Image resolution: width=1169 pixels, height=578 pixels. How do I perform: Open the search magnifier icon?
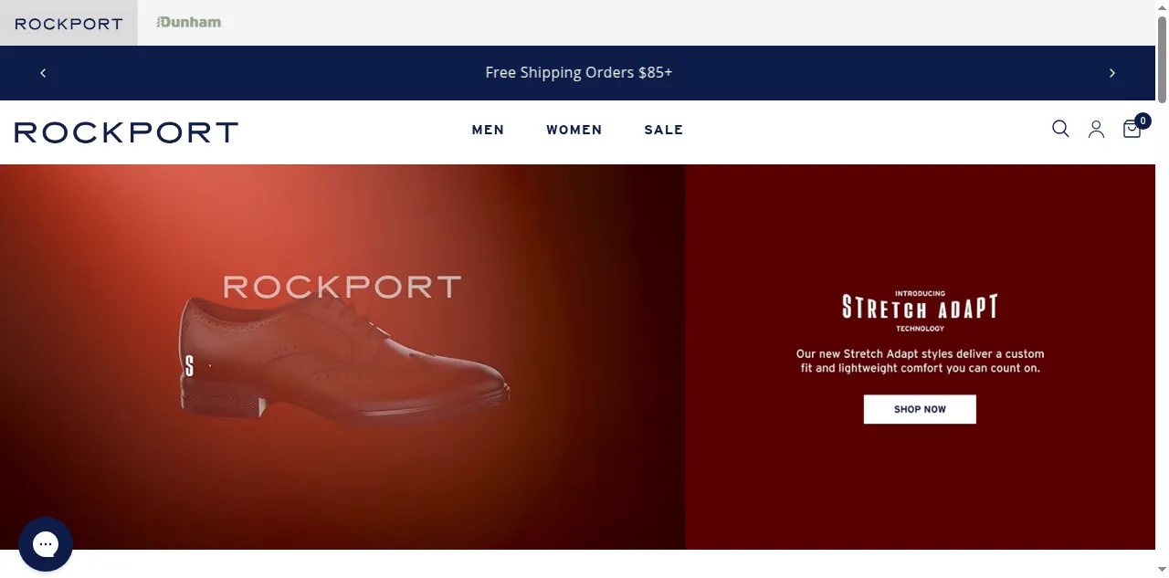[1060, 129]
